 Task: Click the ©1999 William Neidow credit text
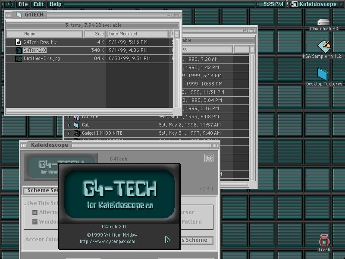coord(112,235)
